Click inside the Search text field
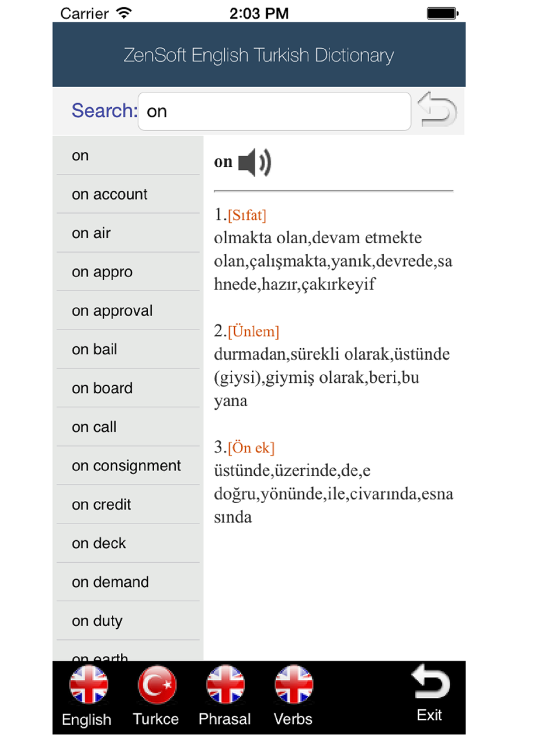This screenshot has width=551, height=736. [x=274, y=111]
